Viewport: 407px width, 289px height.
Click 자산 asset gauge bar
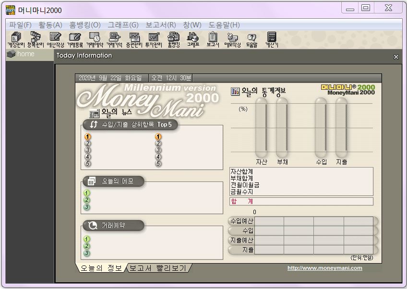coord(261,128)
